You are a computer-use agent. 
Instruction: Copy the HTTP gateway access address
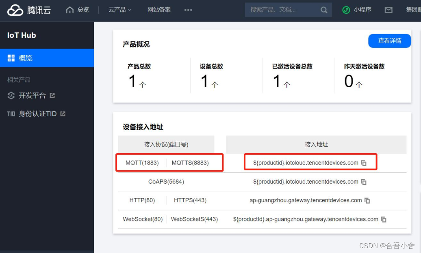click(367, 200)
